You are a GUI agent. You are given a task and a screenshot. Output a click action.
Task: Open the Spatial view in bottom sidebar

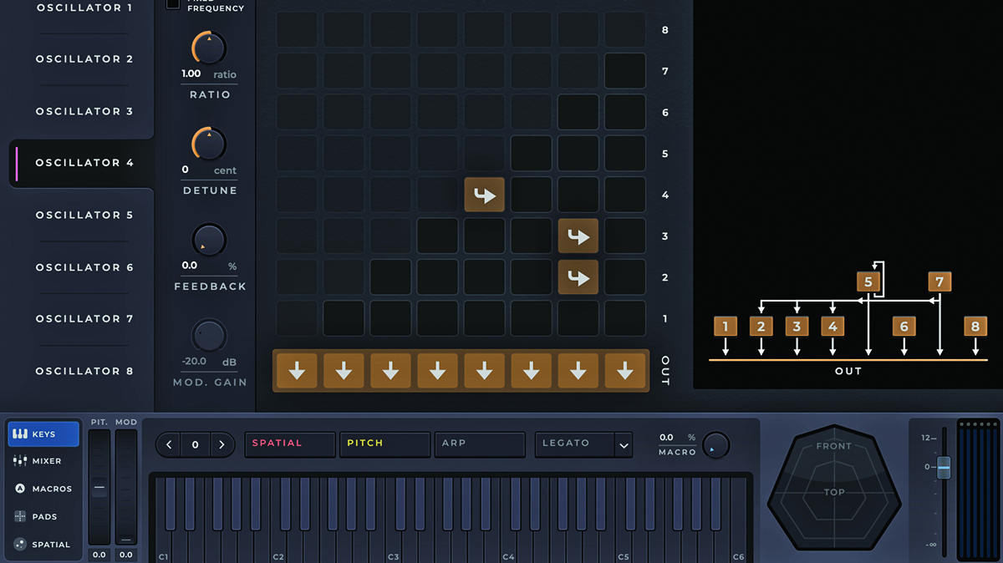(x=43, y=544)
